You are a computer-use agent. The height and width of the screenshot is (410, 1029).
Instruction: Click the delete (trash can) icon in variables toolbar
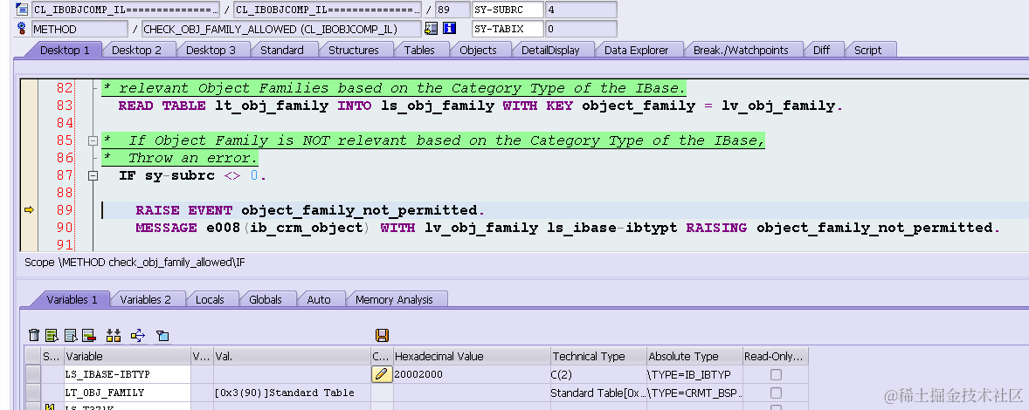click(34, 335)
